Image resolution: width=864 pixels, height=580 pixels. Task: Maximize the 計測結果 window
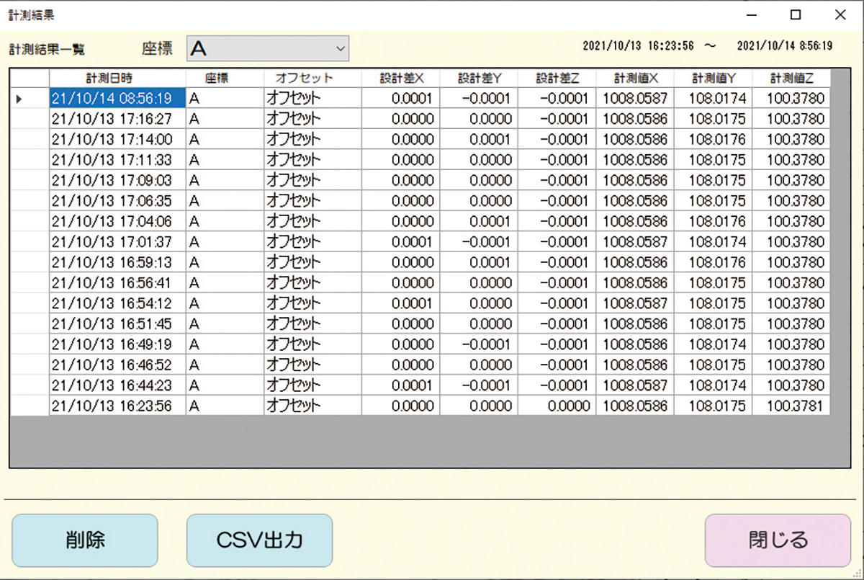(x=796, y=14)
